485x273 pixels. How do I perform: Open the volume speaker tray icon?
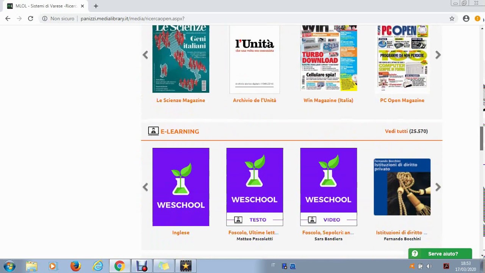[x=429, y=266]
